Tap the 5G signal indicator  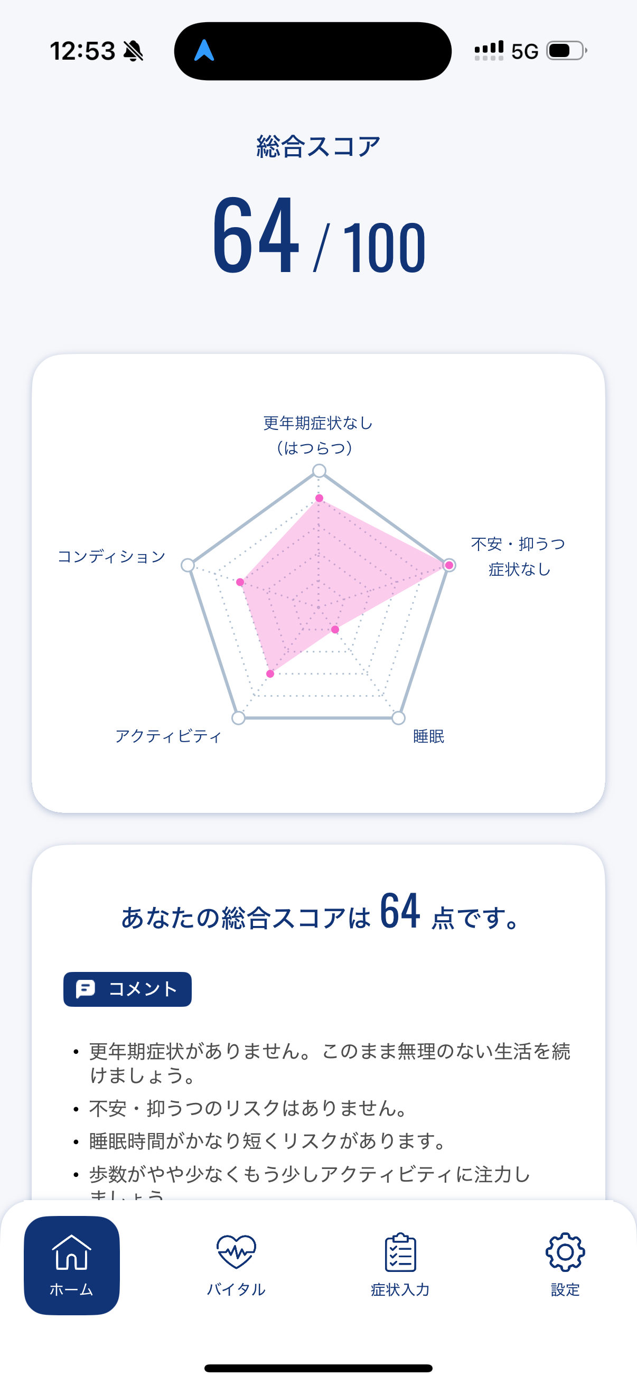524,52
